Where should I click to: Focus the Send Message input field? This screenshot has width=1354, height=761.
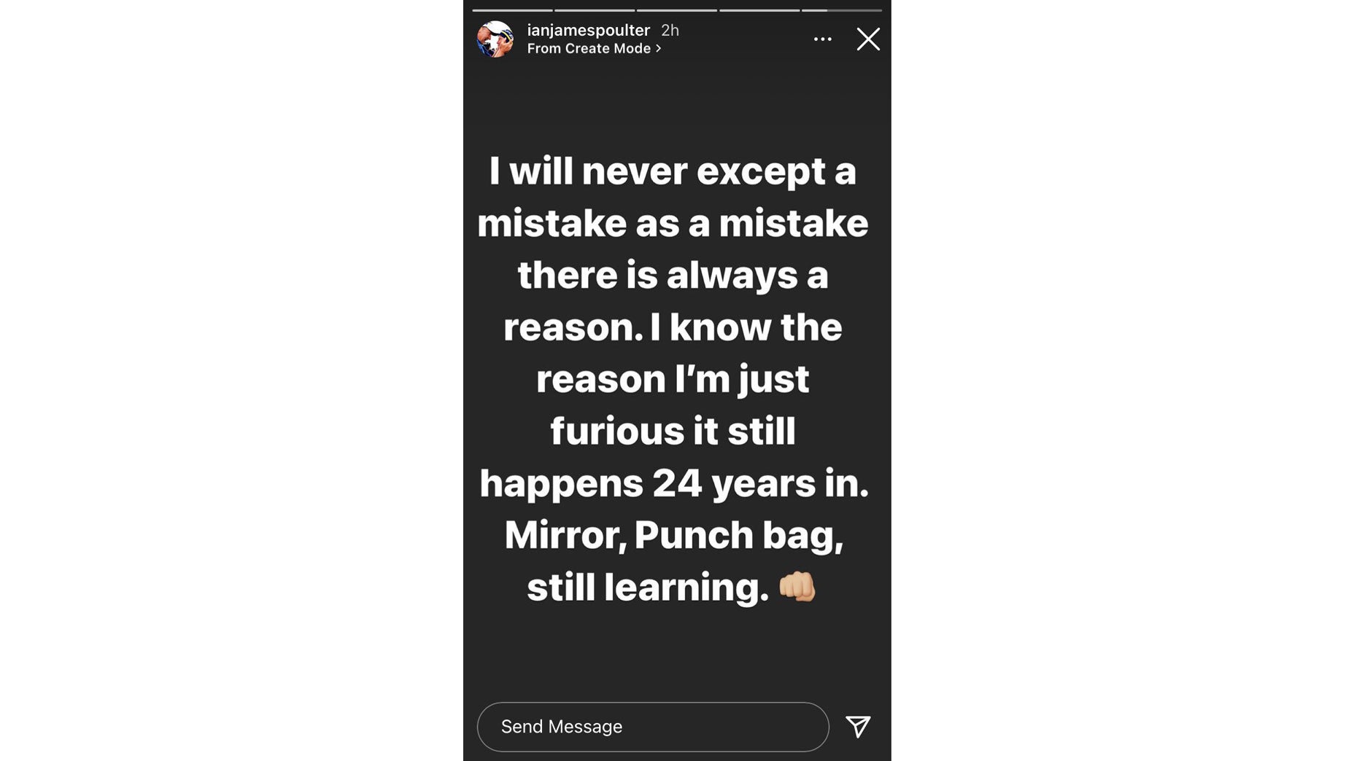(653, 727)
